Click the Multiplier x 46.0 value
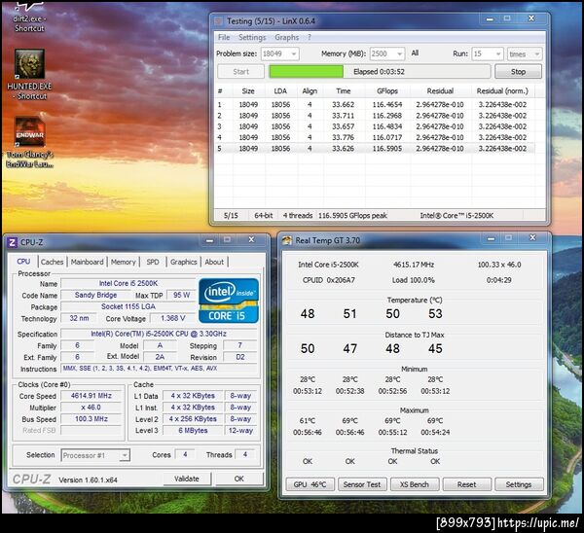Screen dimensions: 584x533 point(91,408)
